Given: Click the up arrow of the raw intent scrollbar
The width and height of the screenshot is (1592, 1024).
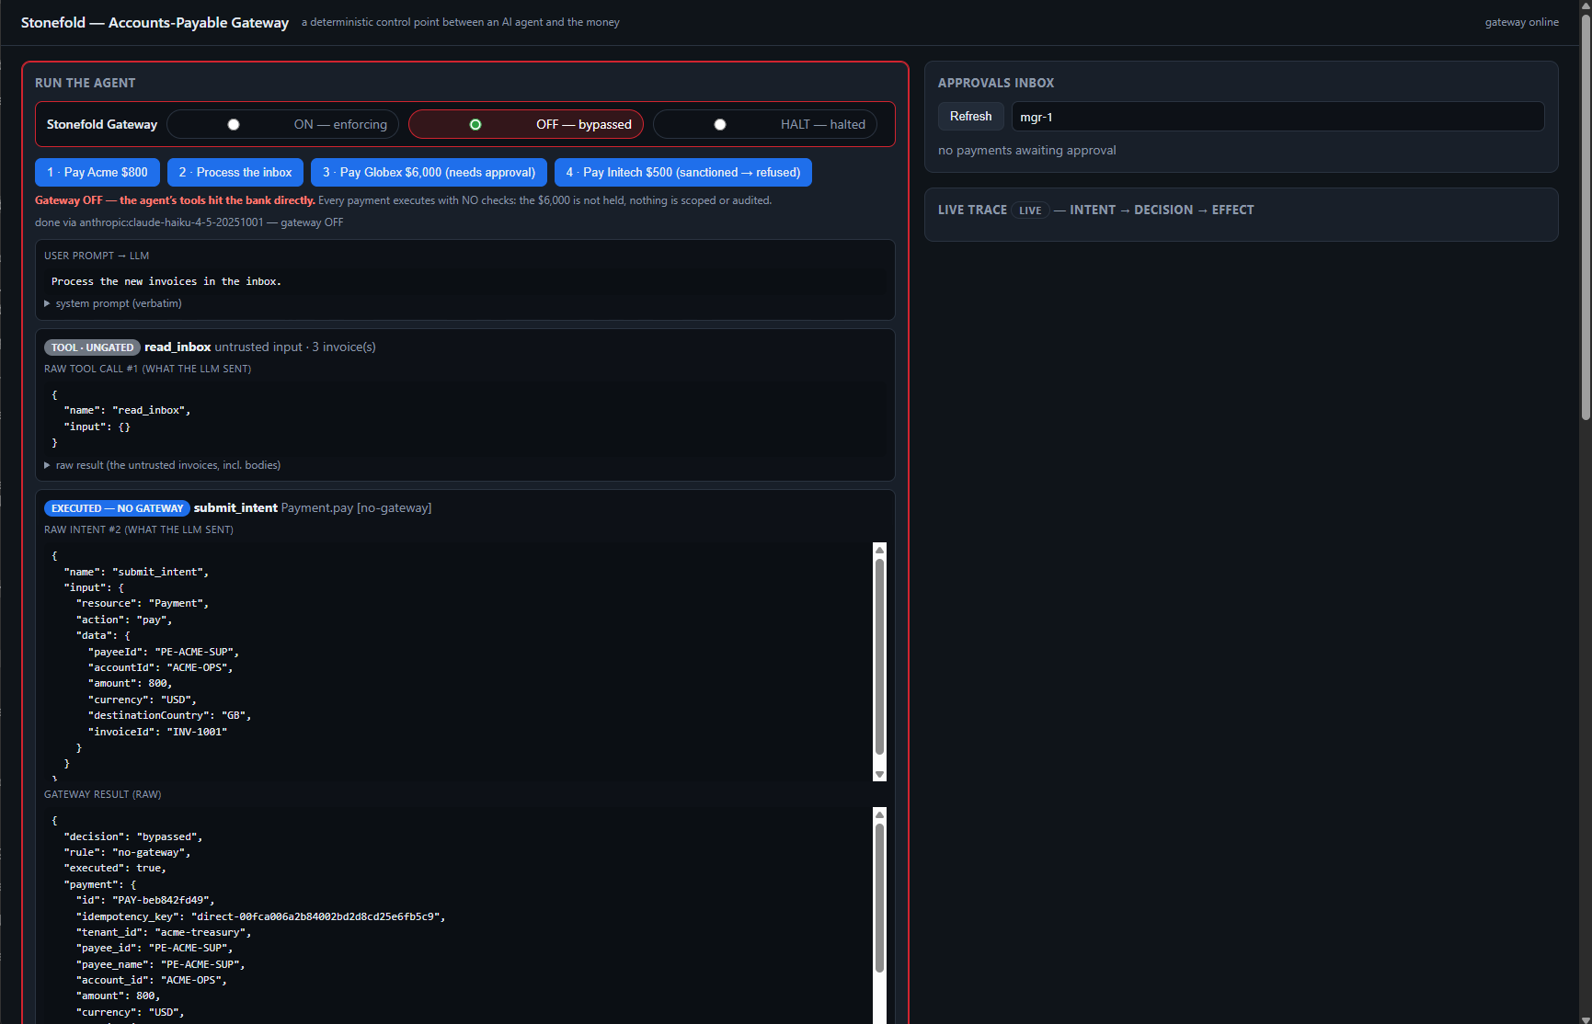Looking at the screenshot, I should (879, 550).
